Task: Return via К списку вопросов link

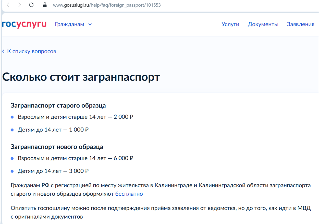Action: click(31, 51)
